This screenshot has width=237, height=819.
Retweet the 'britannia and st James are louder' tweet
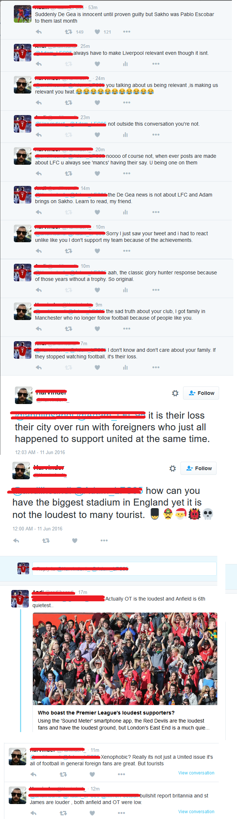click(63, 813)
